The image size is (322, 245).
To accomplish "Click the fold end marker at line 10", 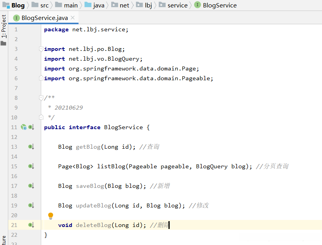I will coord(41,117).
